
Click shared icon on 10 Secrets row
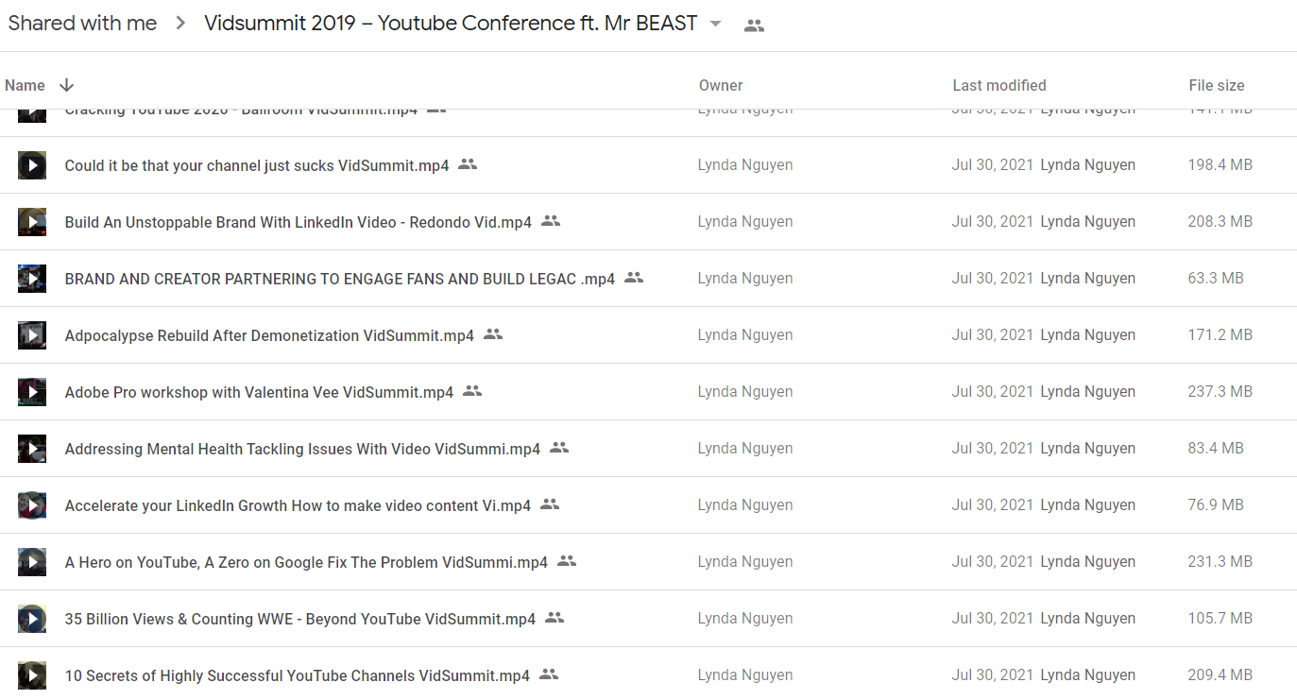coord(549,674)
